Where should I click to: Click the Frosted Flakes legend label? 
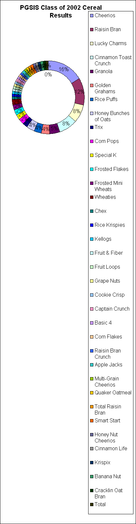point(111,169)
